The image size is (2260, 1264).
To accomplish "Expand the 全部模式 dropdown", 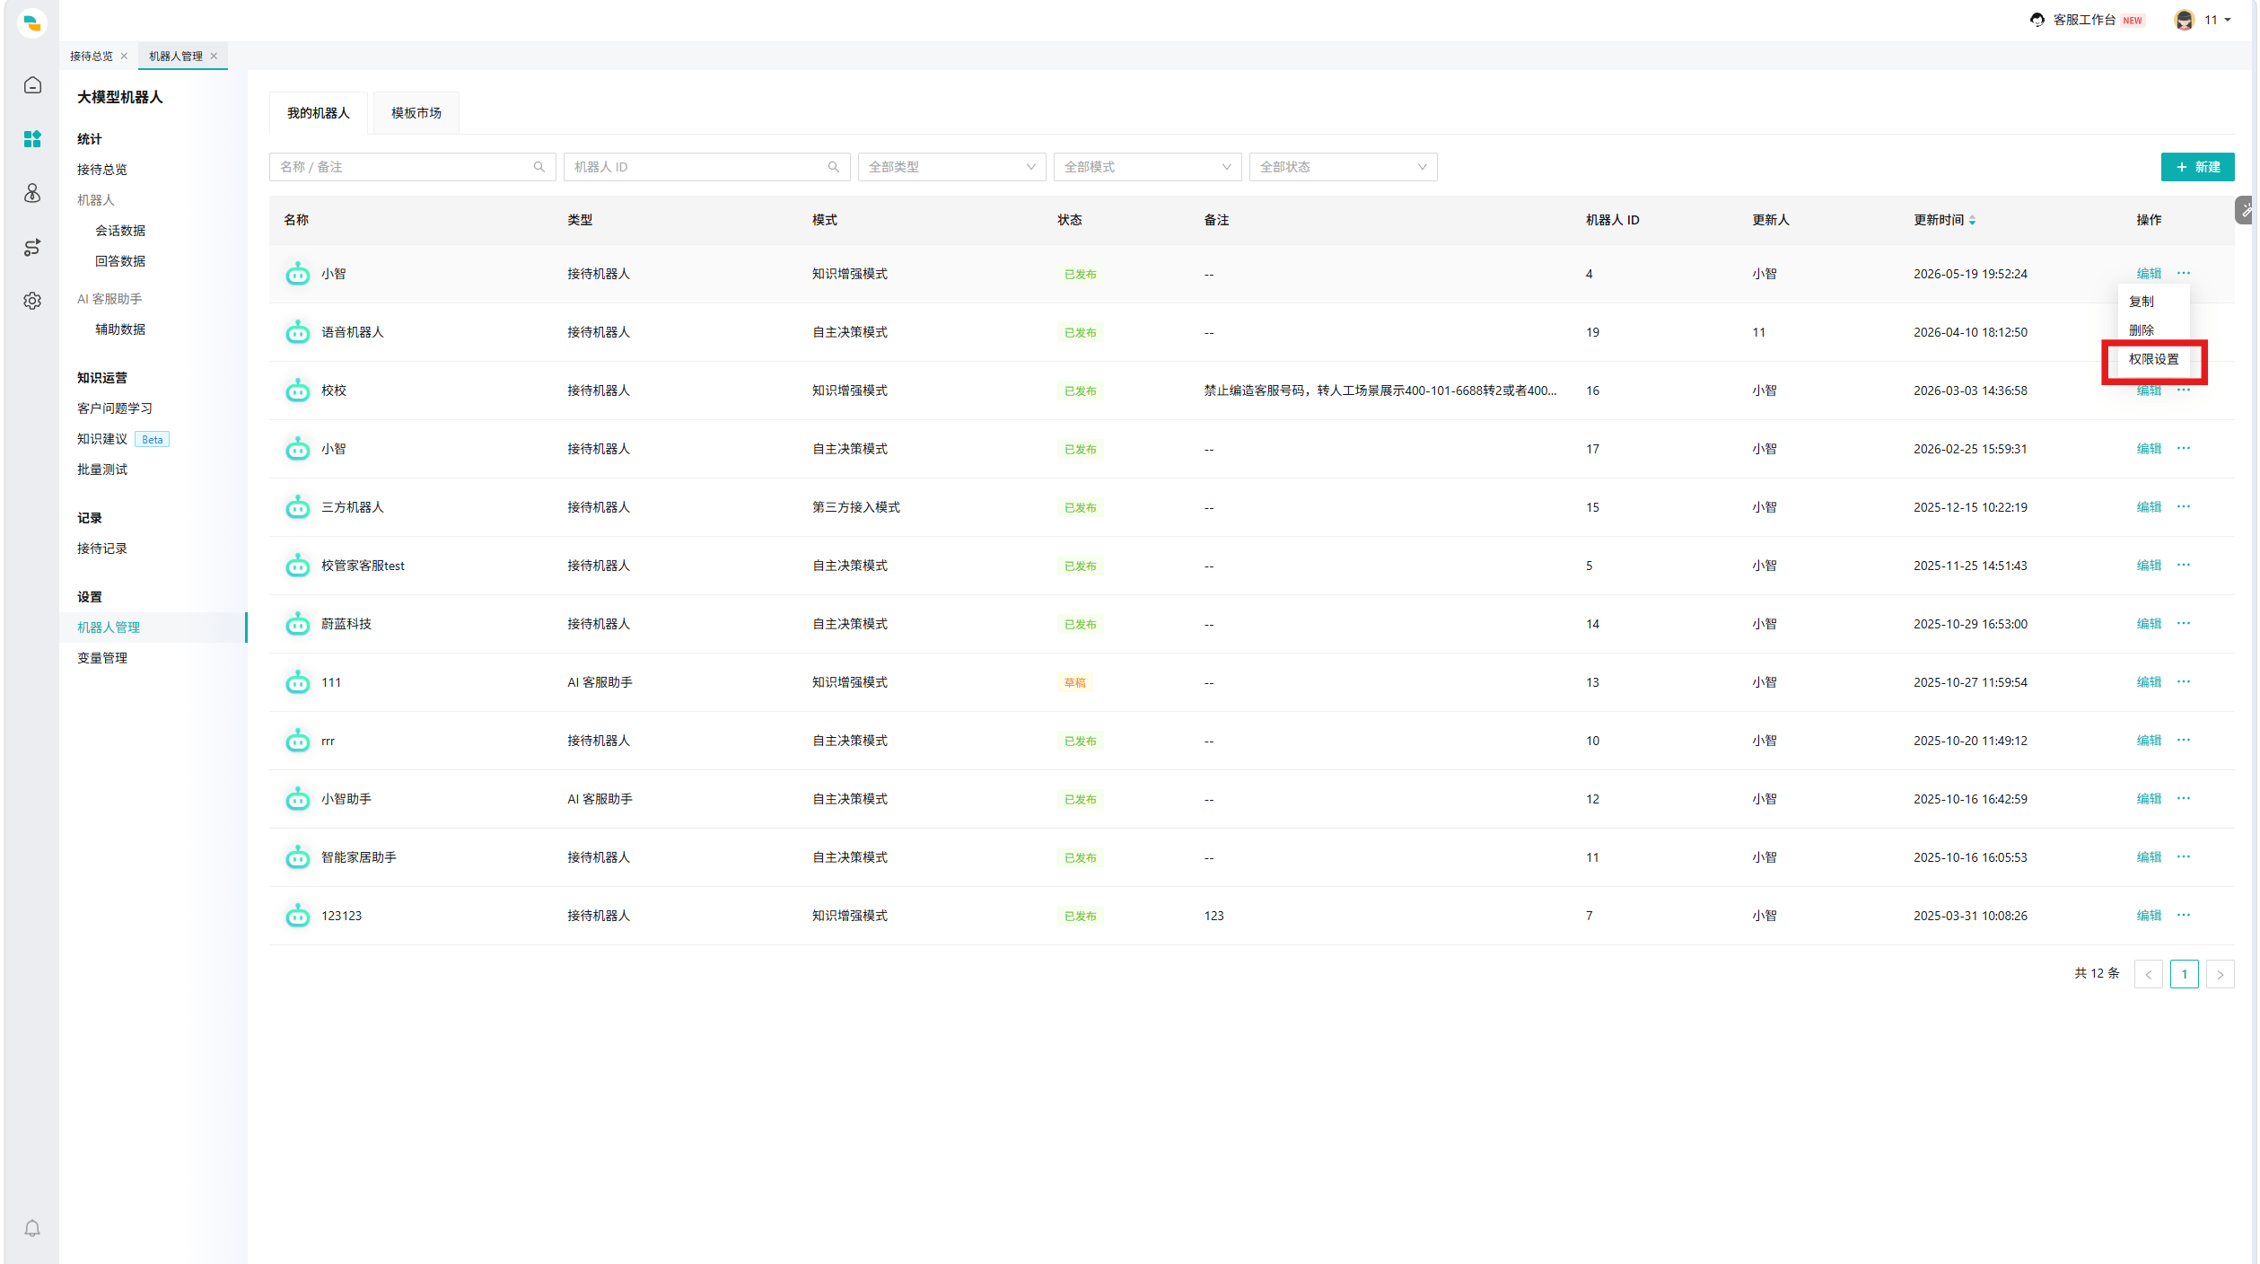I will click(1147, 167).
